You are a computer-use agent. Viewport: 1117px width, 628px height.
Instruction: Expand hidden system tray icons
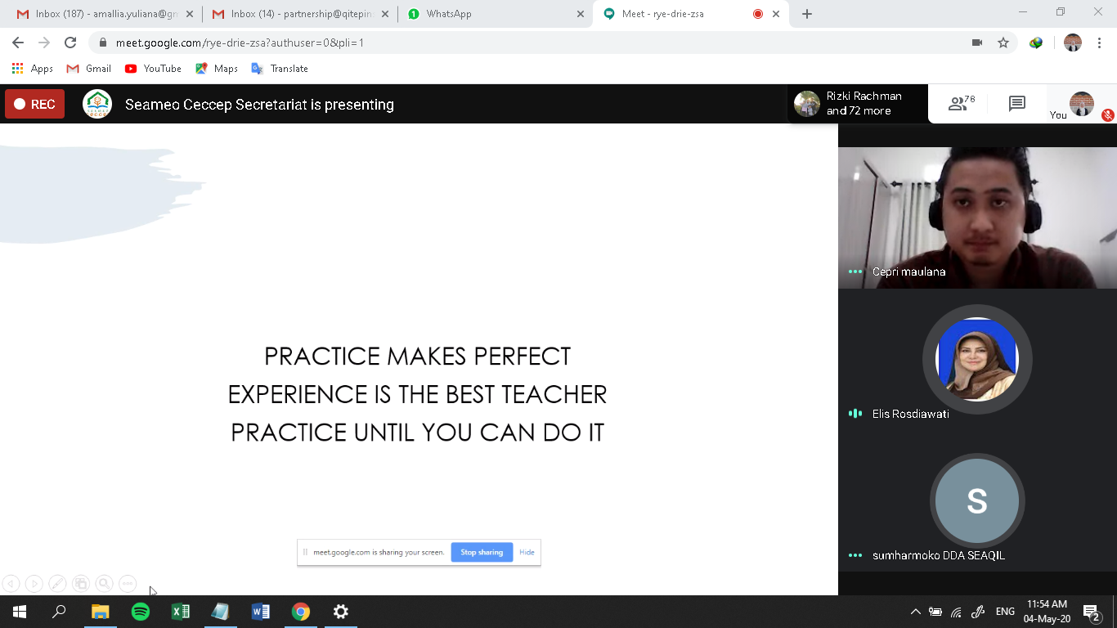pyautogui.click(x=915, y=612)
